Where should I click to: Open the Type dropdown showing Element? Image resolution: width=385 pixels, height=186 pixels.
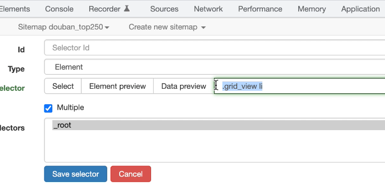point(214,67)
